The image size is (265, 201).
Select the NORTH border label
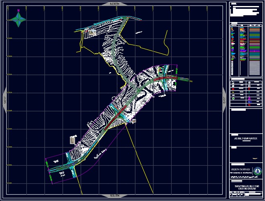115,4
